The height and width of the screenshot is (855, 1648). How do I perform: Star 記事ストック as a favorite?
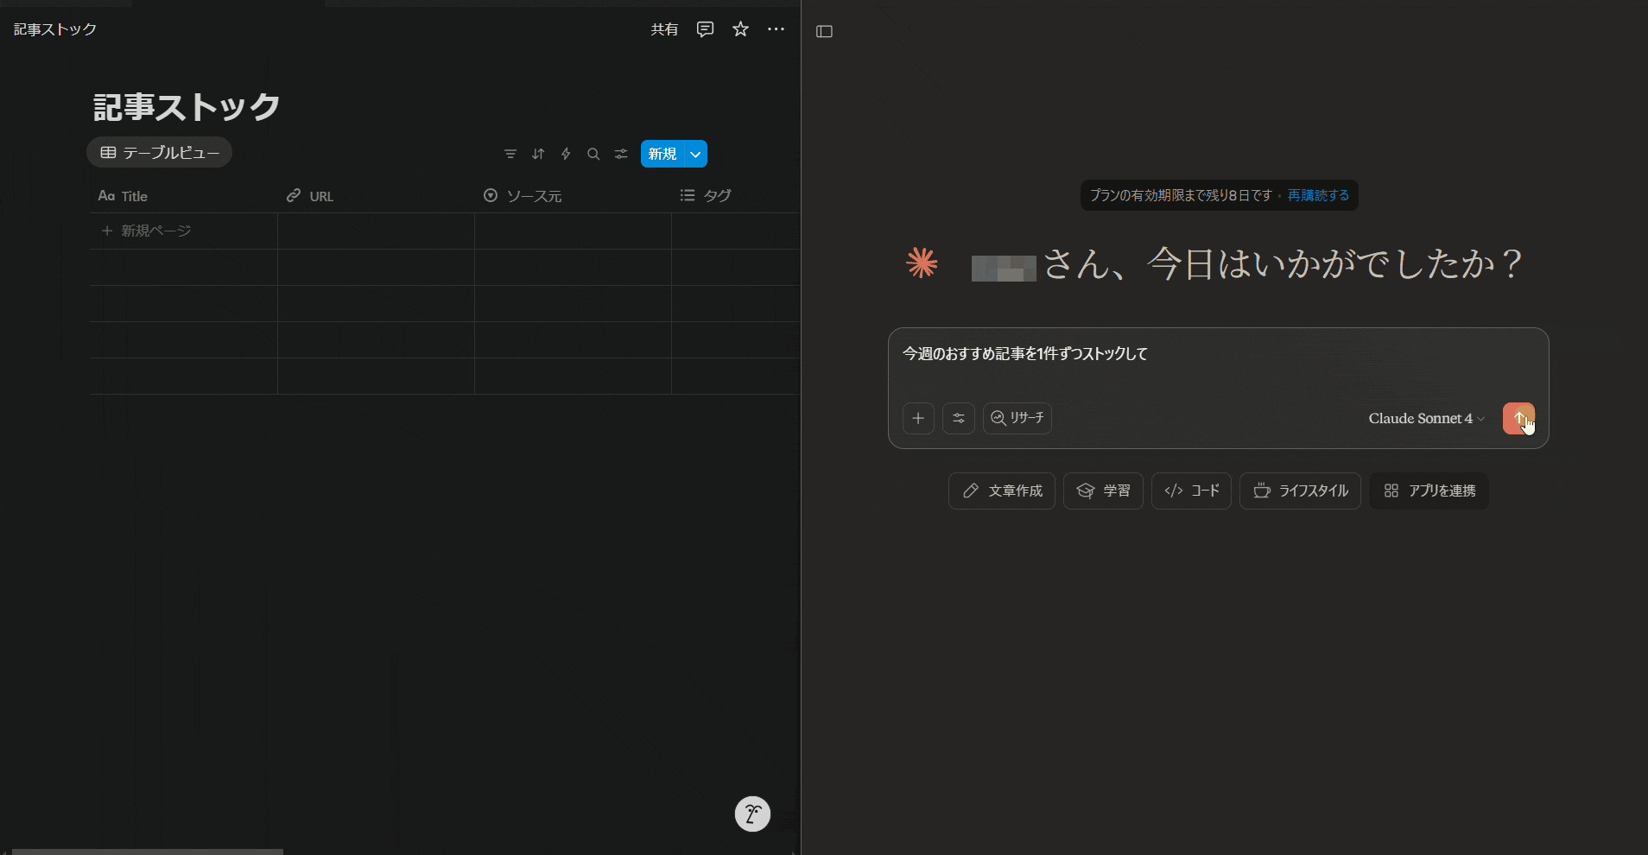pos(739,28)
